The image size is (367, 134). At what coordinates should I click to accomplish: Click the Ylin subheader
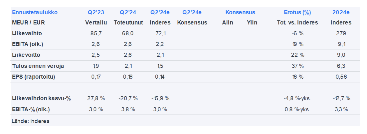[x=252, y=22]
